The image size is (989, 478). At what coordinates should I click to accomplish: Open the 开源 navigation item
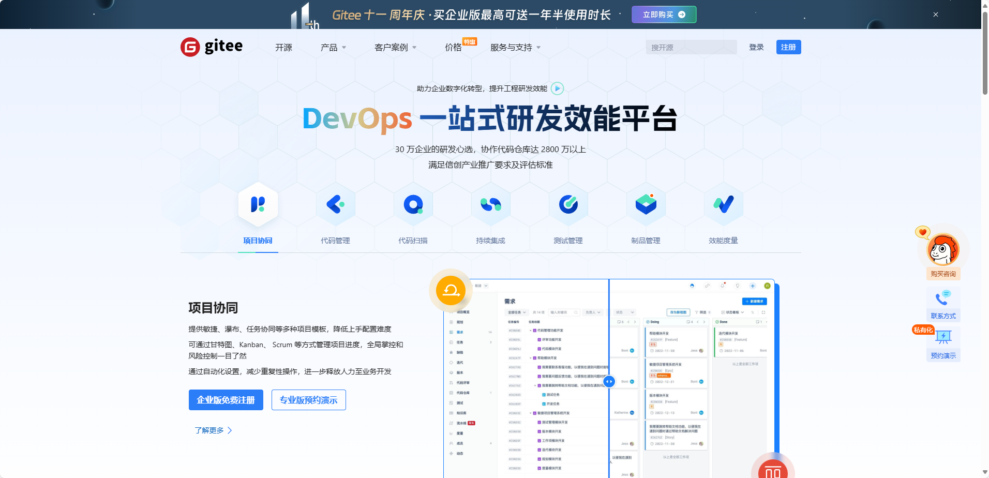click(x=283, y=48)
